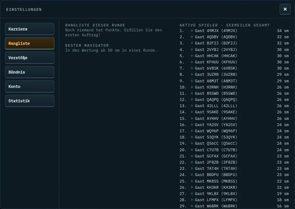Open the Bündnis tab

click(29, 72)
